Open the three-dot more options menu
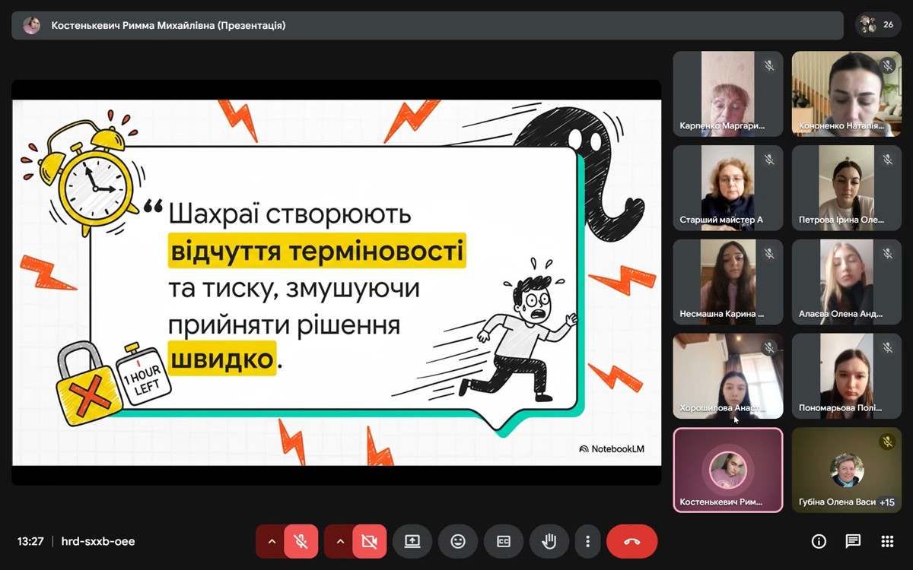Image resolution: width=913 pixels, height=570 pixels. (587, 541)
